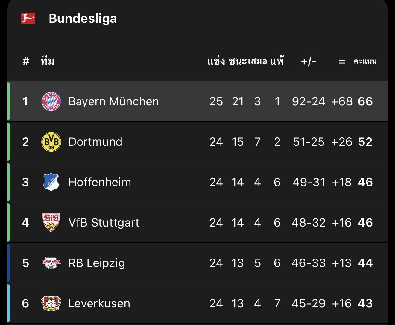395x325 pixels.
Task: Click the Bundesliga league logo icon
Action: click(x=28, y=18)
